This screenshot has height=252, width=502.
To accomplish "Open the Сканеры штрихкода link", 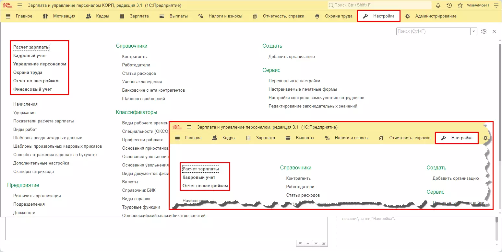I will (33, 172).
